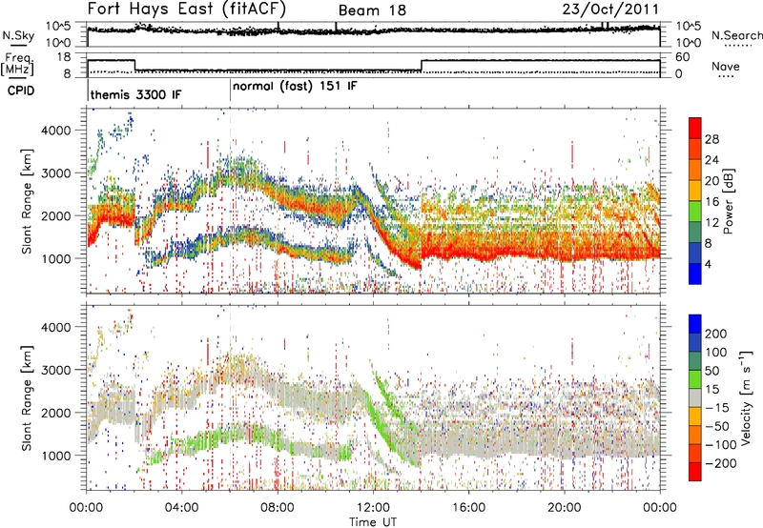Click the '08:00' time axis label
Image resolution: width=763 pixels, height=528 pixels.
pos(278,508)
